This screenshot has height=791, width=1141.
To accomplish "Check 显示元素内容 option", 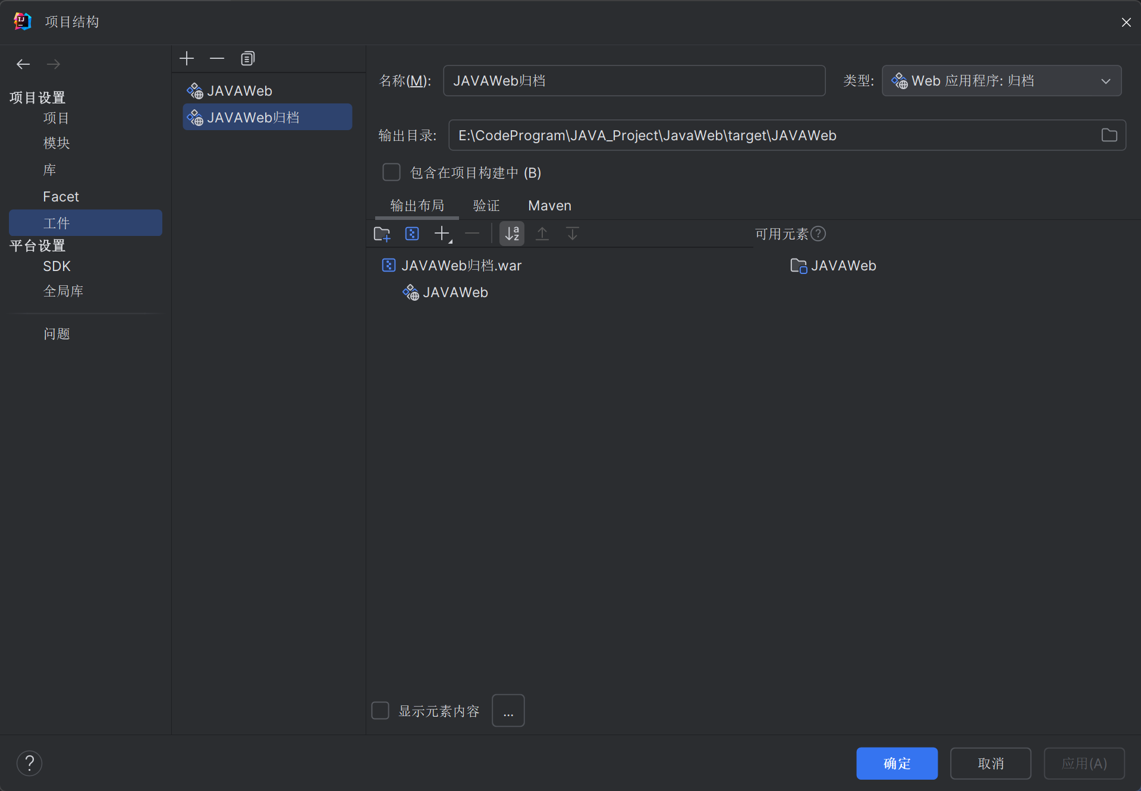I will coord(381,711).
